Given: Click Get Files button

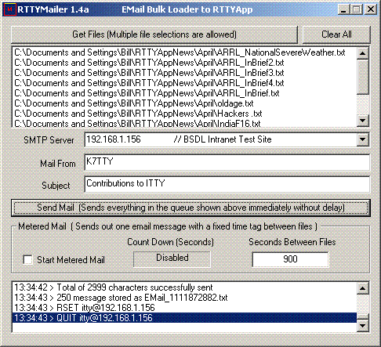Looking at the screenshot, I should tap(154, 34).
